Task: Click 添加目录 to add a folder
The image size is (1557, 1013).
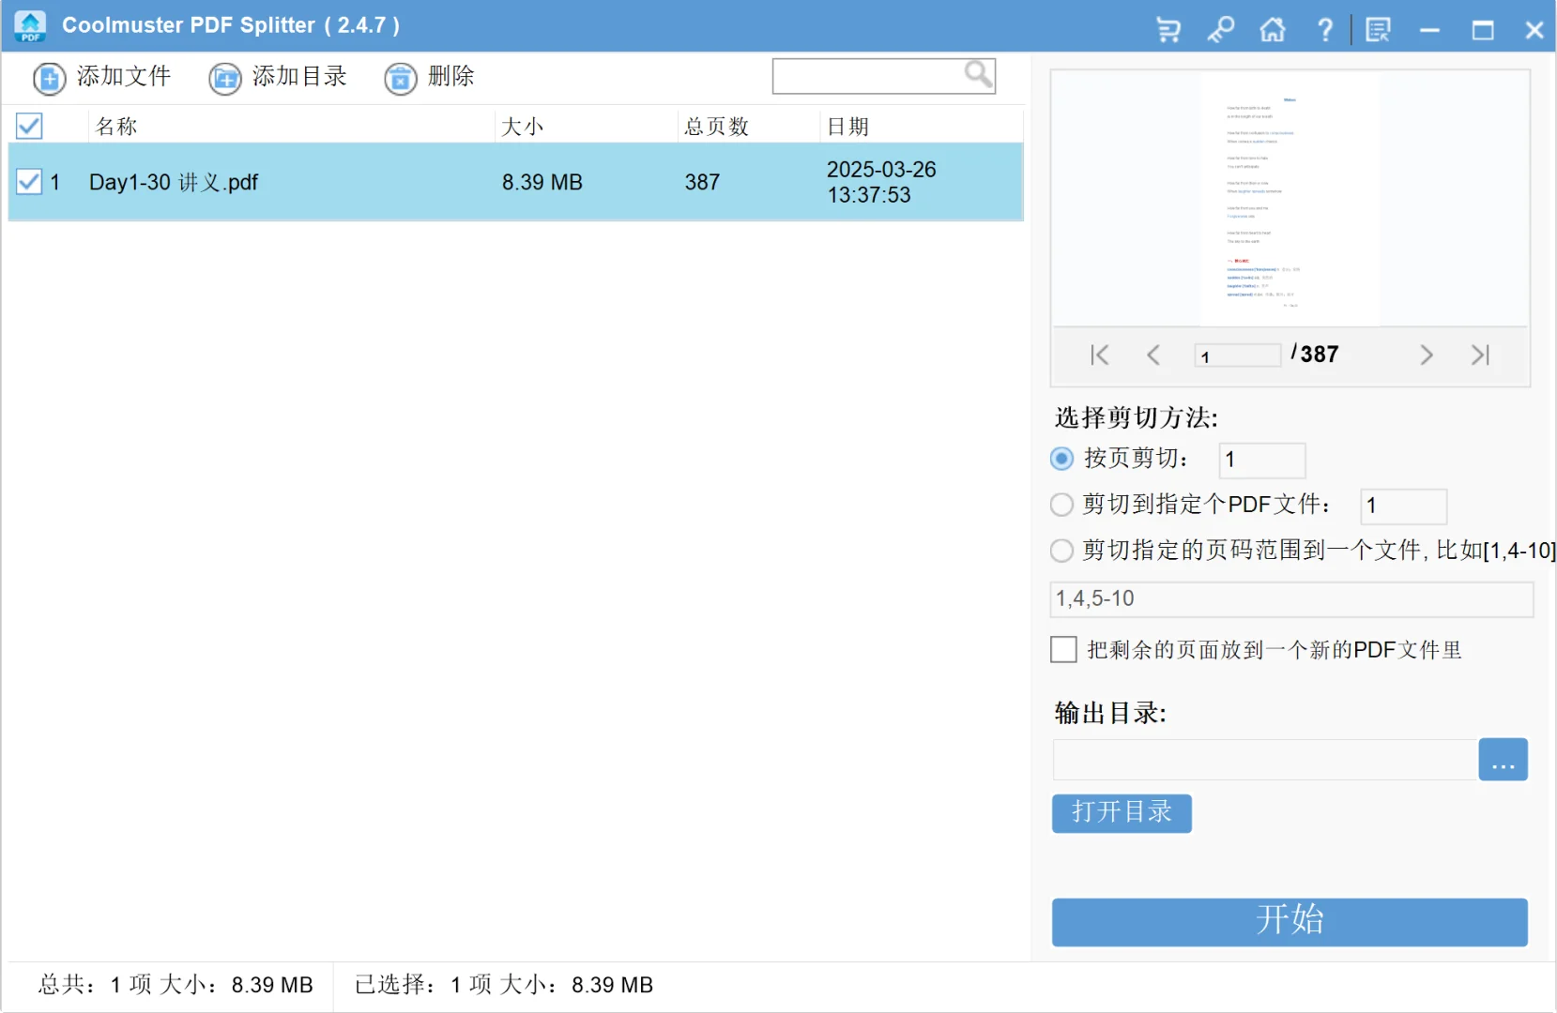Action: tap(278, 77)
